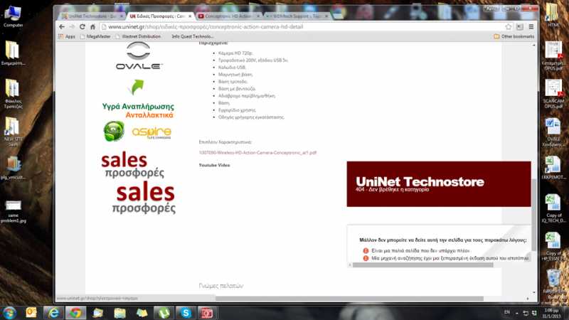Bookmark this page with the star icon
This screenshot has width=569, height=320.
click(509, 27)
